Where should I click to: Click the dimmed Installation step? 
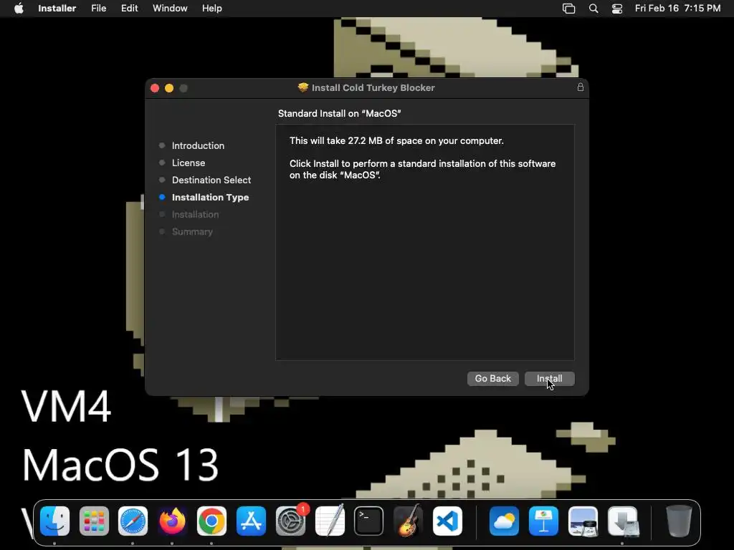[x=195, y=215]
